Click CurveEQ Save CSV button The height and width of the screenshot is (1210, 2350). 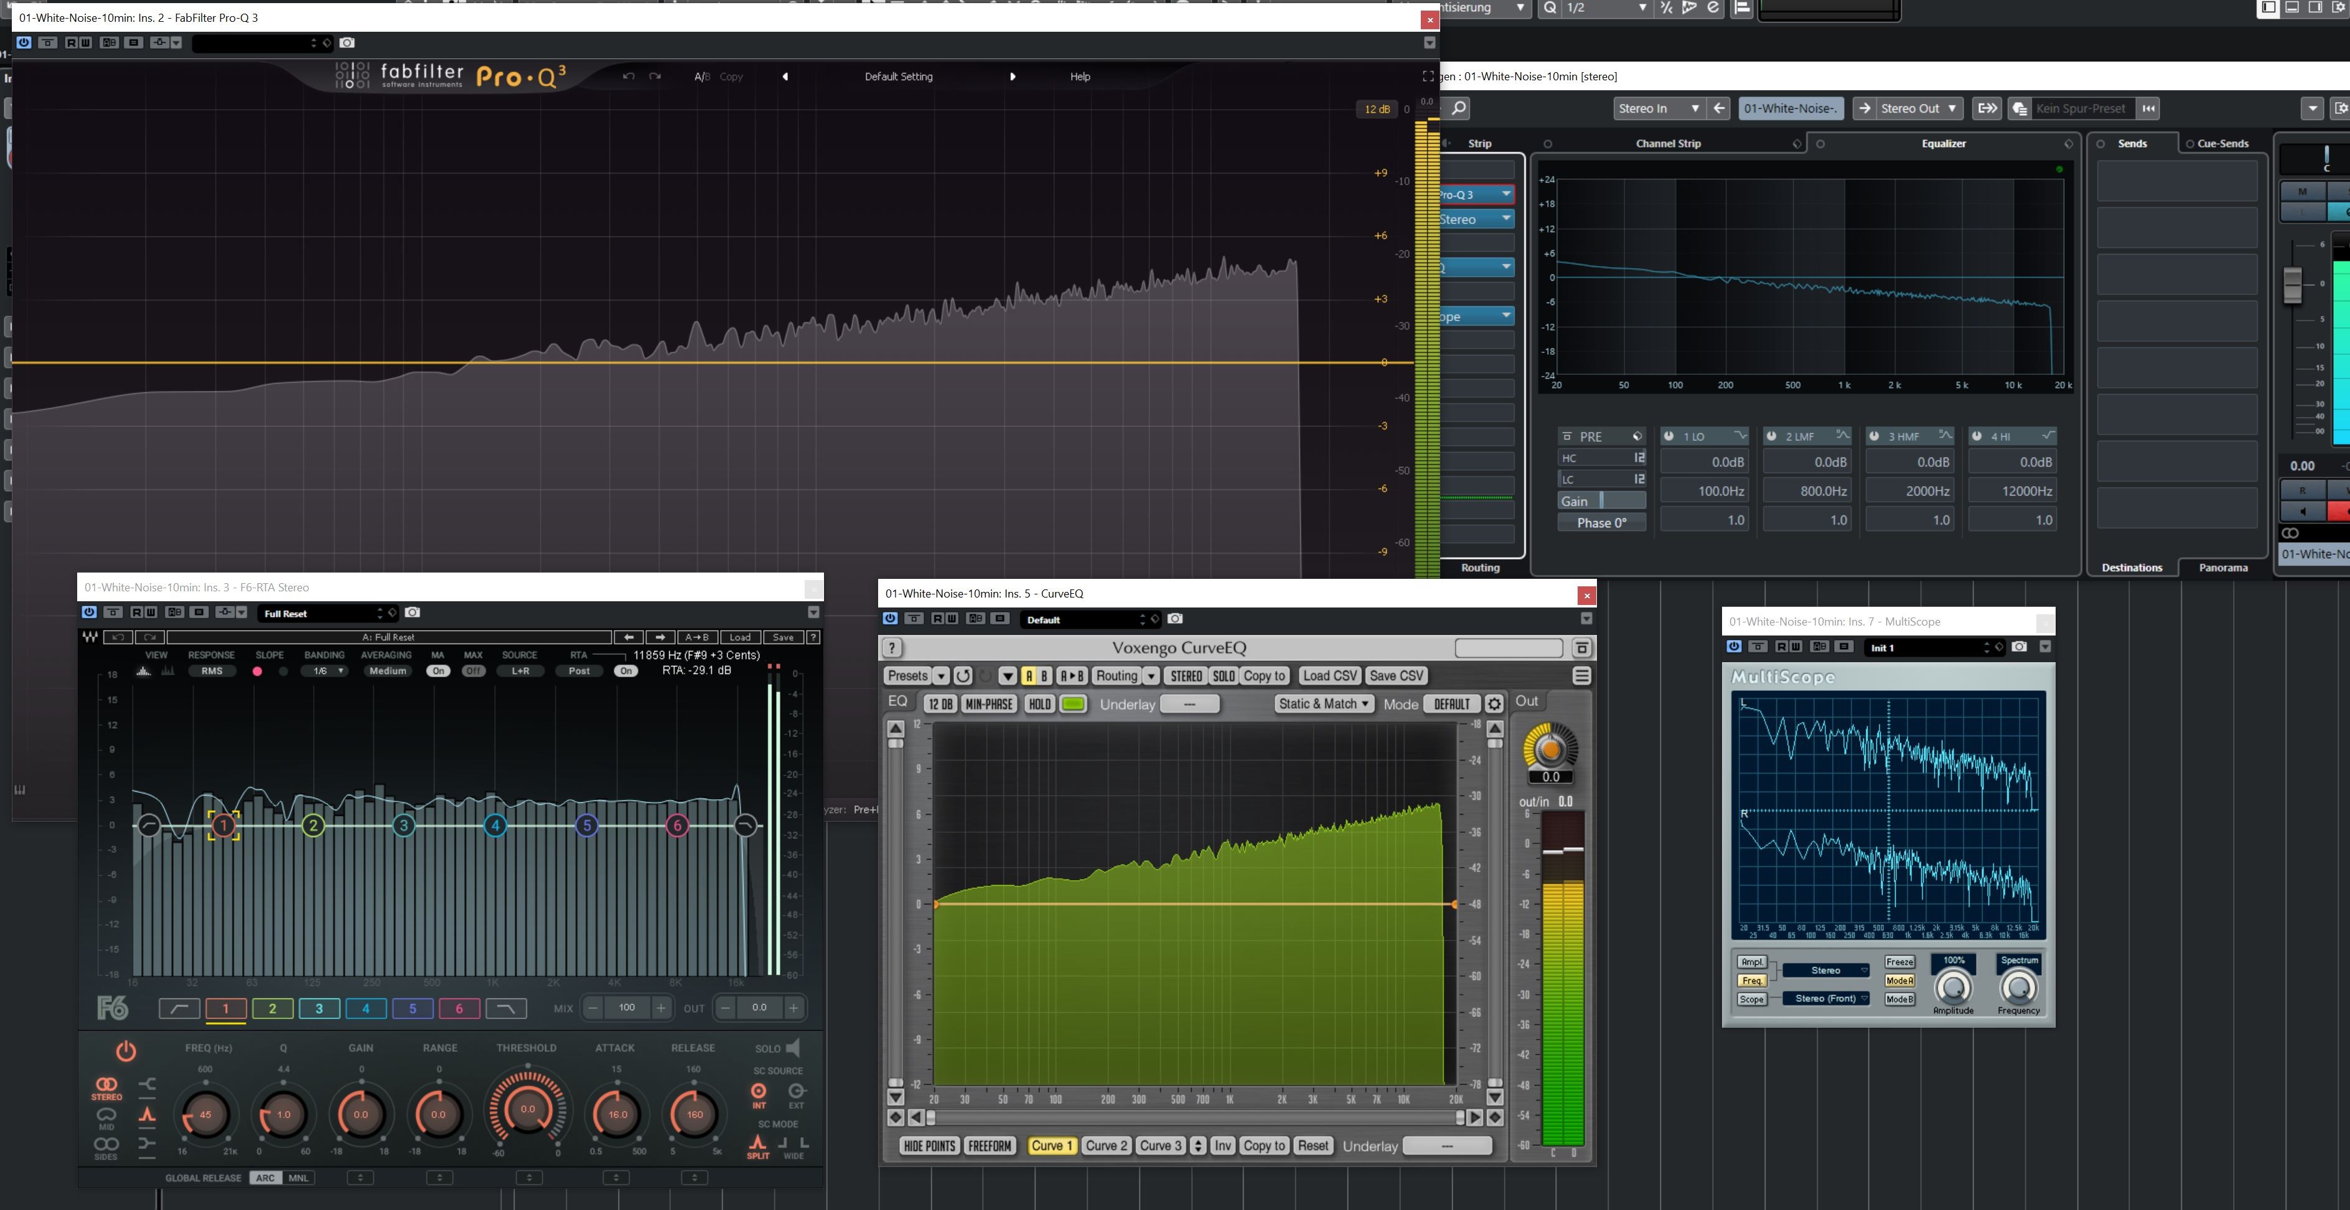(1397, 676)
